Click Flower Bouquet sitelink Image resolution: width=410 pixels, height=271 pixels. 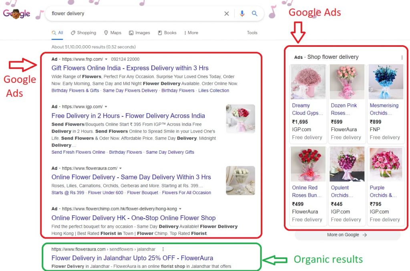(143, 193)
